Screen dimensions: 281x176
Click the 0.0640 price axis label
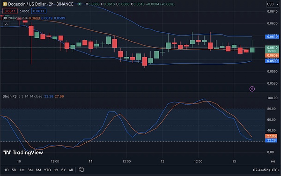(x=272, y=11)
